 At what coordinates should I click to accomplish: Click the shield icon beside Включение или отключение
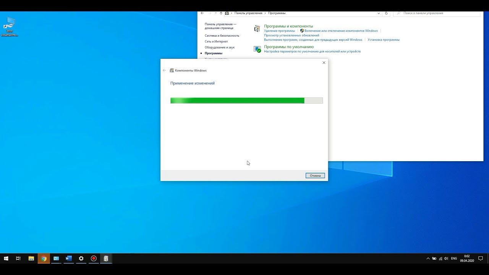pyautogui.click(x=302, y=31)
